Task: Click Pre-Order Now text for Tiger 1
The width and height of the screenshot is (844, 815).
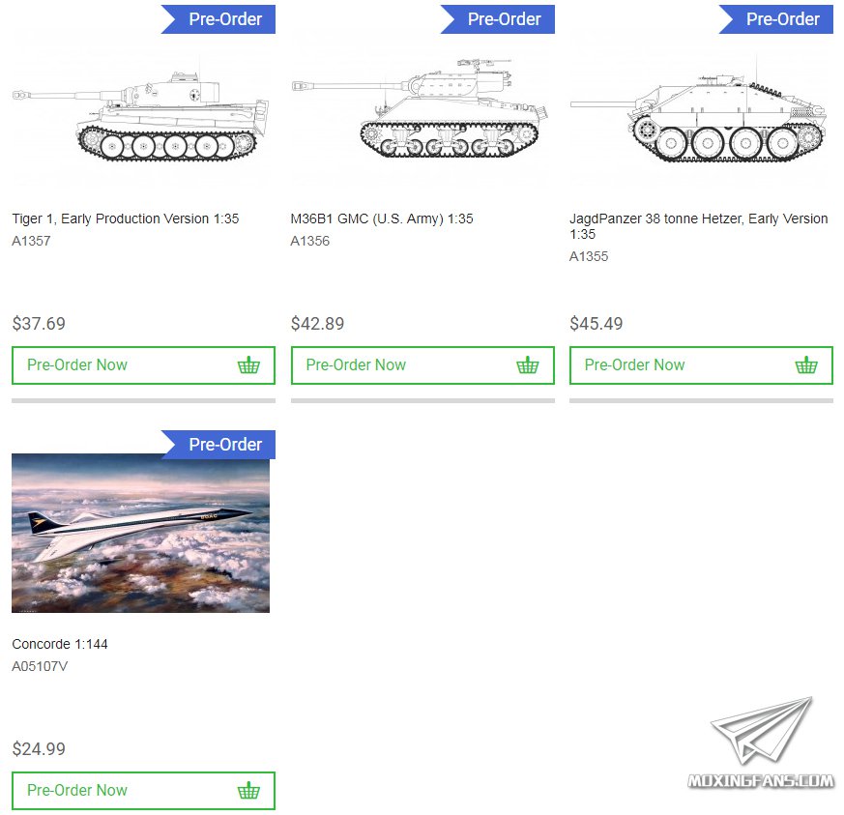Action: click(77, 365)
